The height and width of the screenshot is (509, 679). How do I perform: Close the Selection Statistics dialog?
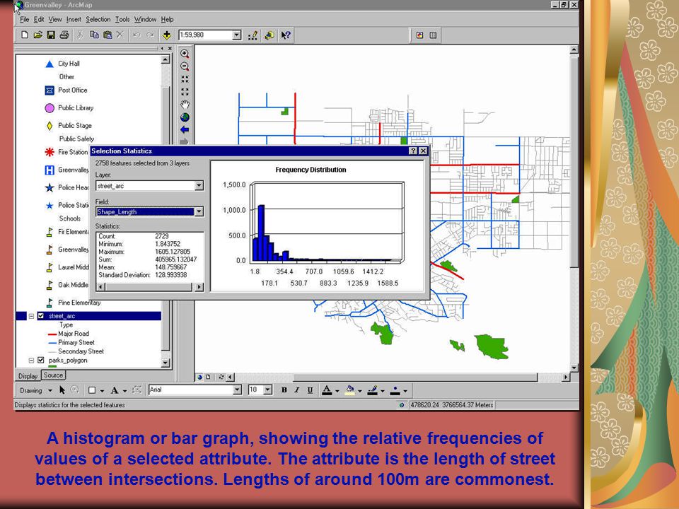click(x=423, y=151)
